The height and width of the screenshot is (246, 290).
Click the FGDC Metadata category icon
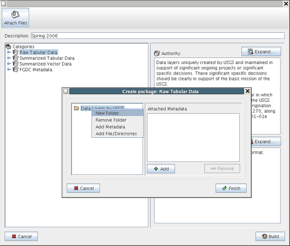coord(16,70)
